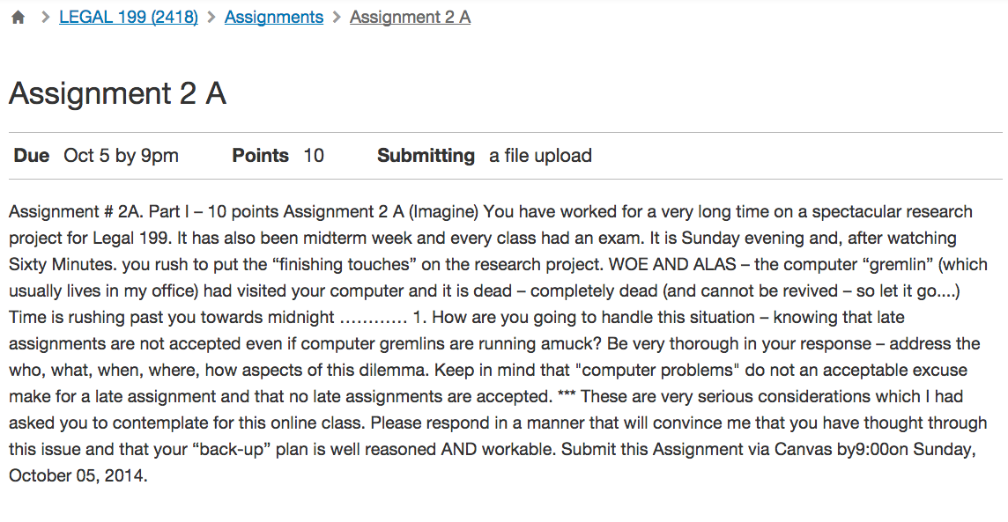Viewport: 1008px width, 522px height.
Task: Click the chevron right after the home icon
Action: (45, 18)
